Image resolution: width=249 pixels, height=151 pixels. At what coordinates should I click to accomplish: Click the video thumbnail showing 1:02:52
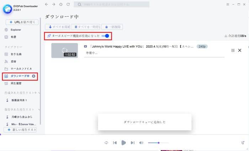(x=64, y=50)
